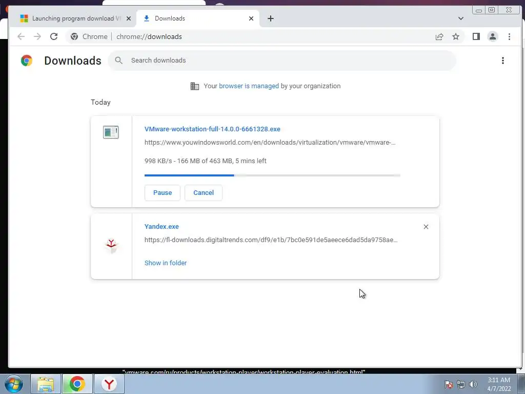The image size is (525, 394).
Task: Open the volume speaker tray icon
Action: coord(473,384)
